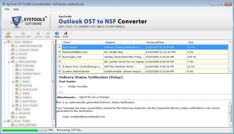Uncheck the Drizzle folder checkbox
Screen dimensions: 234x134
(x=12, y=54)
